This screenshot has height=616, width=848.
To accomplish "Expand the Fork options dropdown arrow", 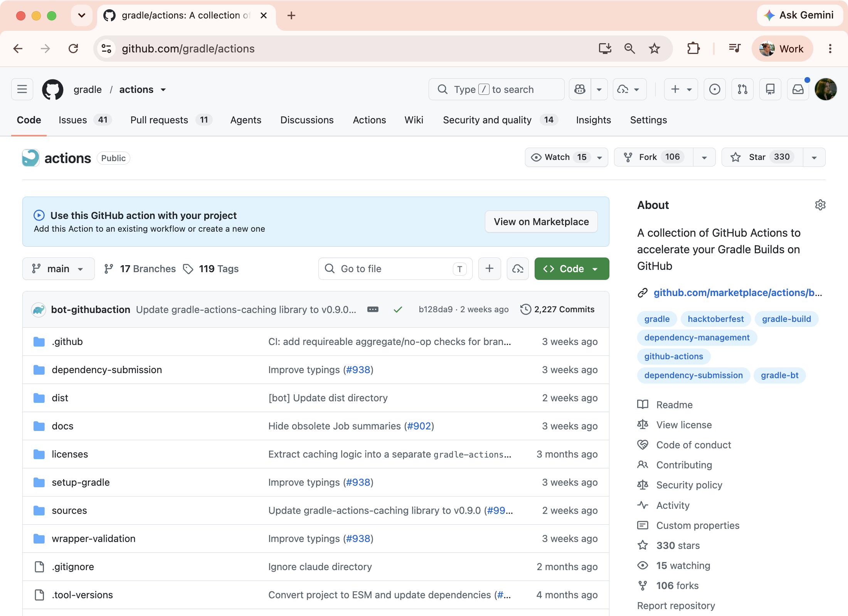I will pyautogui.click(x=704, y=157).
